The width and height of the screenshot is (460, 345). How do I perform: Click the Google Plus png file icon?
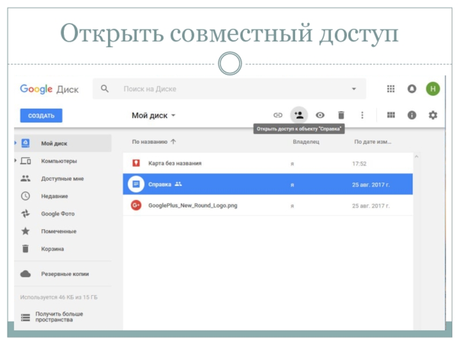[x=136, y=205]
